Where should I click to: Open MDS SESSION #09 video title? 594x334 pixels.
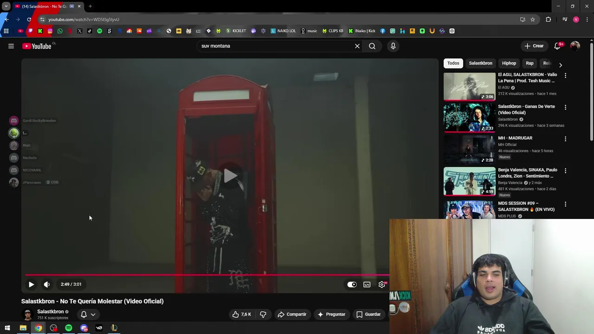526,206
